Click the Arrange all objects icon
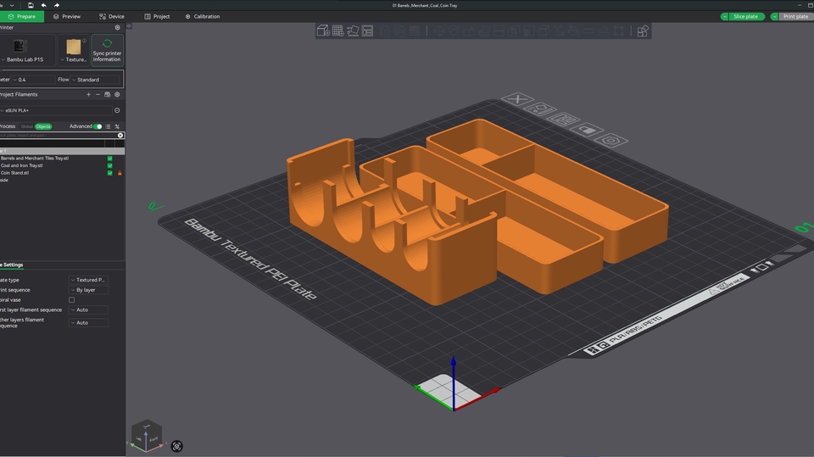Screen dimensions: 814x457 (x=367, y=31)
